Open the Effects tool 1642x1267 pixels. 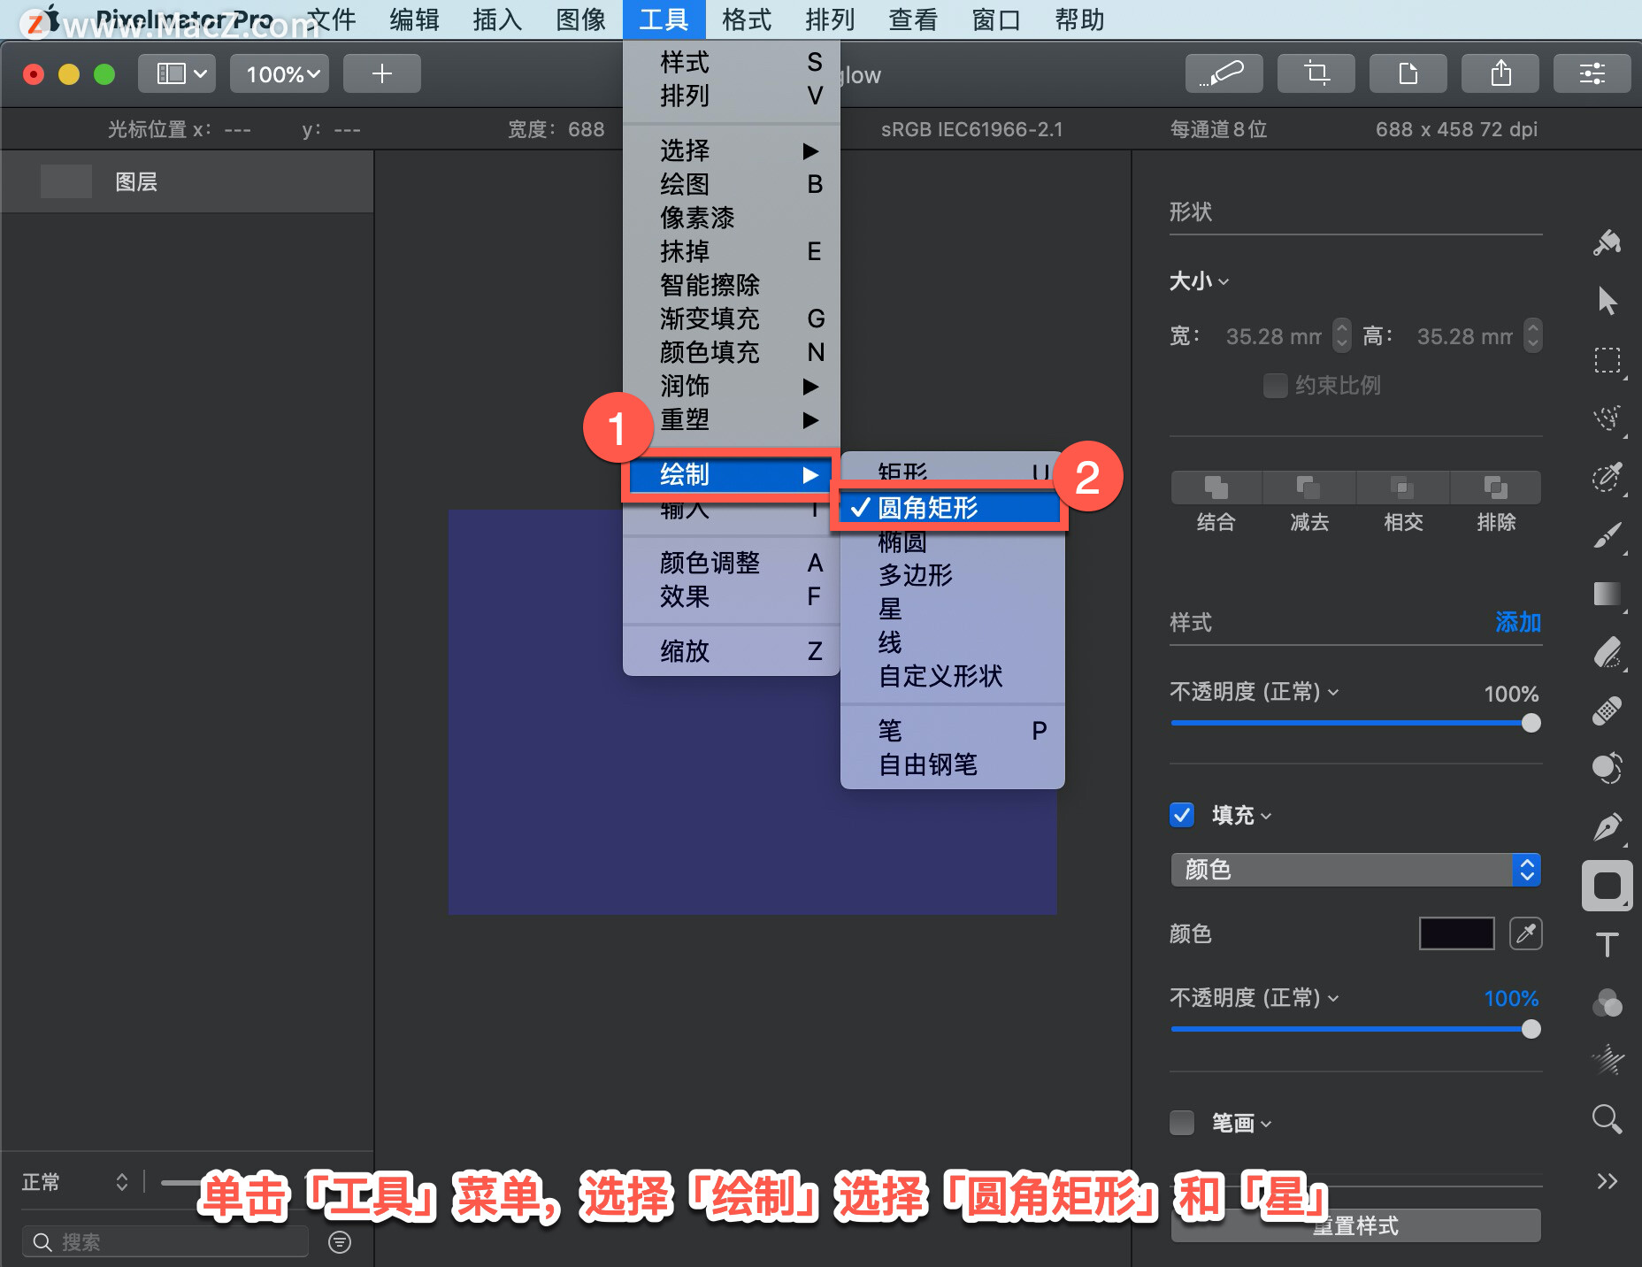[1607, 1059]
